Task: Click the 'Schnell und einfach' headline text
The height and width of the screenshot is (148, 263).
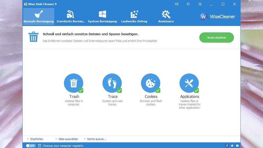Action: tap(91, 34)
